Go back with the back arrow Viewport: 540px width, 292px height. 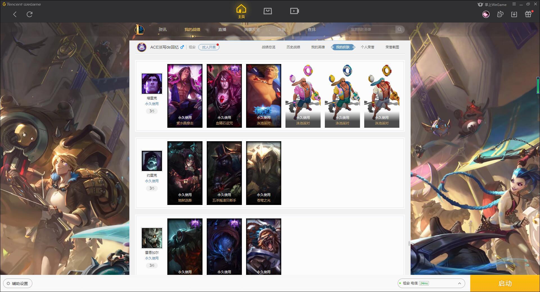pyautogui.click(x=15, y=14)
